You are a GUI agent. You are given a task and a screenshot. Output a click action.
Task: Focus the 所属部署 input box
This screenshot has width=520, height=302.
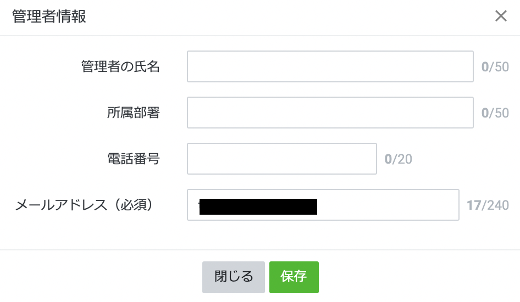tap(330, 113)
